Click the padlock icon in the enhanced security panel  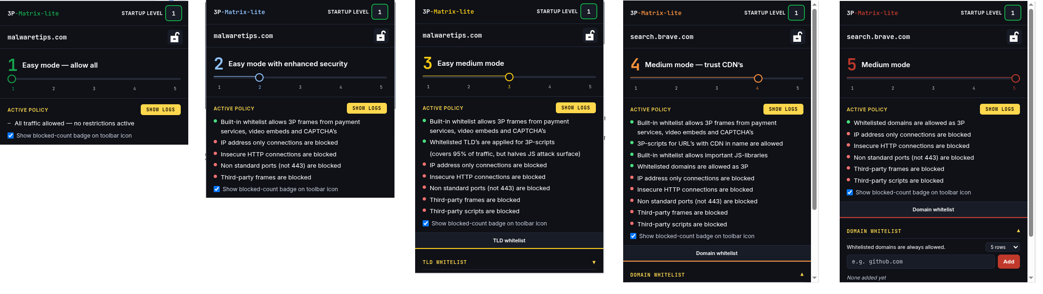coord(381,36)
